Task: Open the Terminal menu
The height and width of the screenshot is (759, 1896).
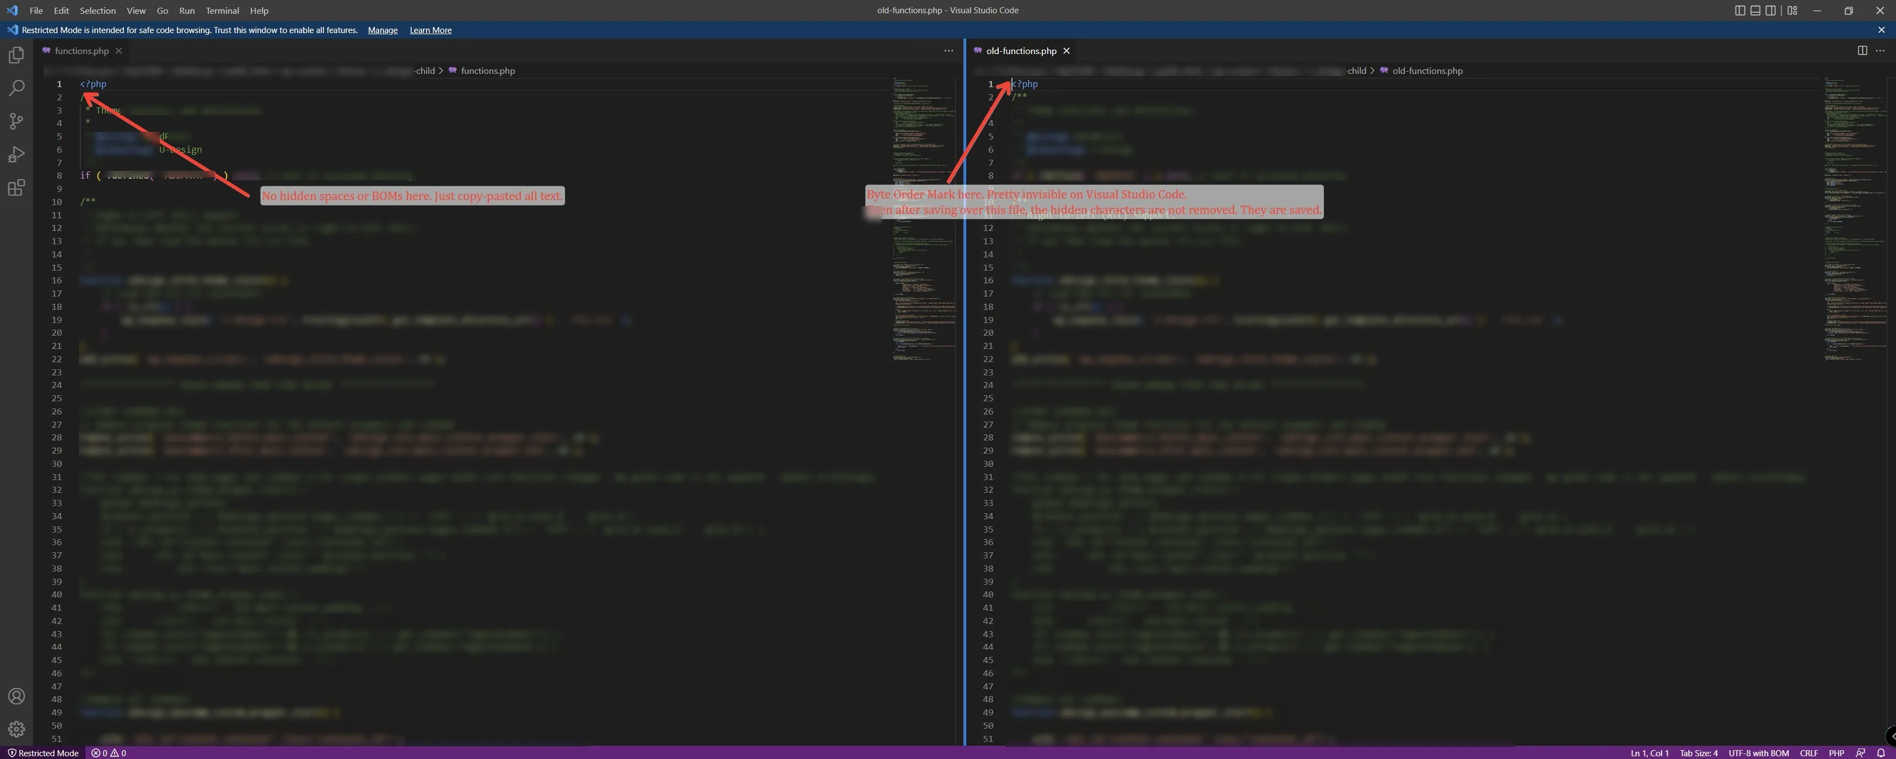Action: pyautogui.click(x=222, y=10)
